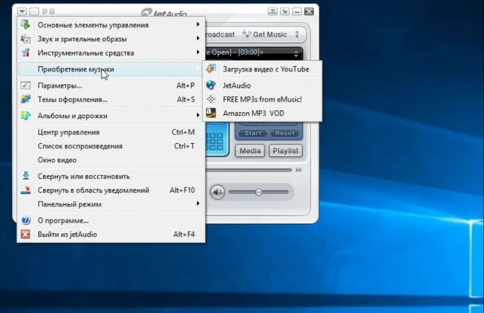The image size is (484, 313).
Task: Click the Get Music notes icon
Action: pyautogui.click(x=247, y=34)
